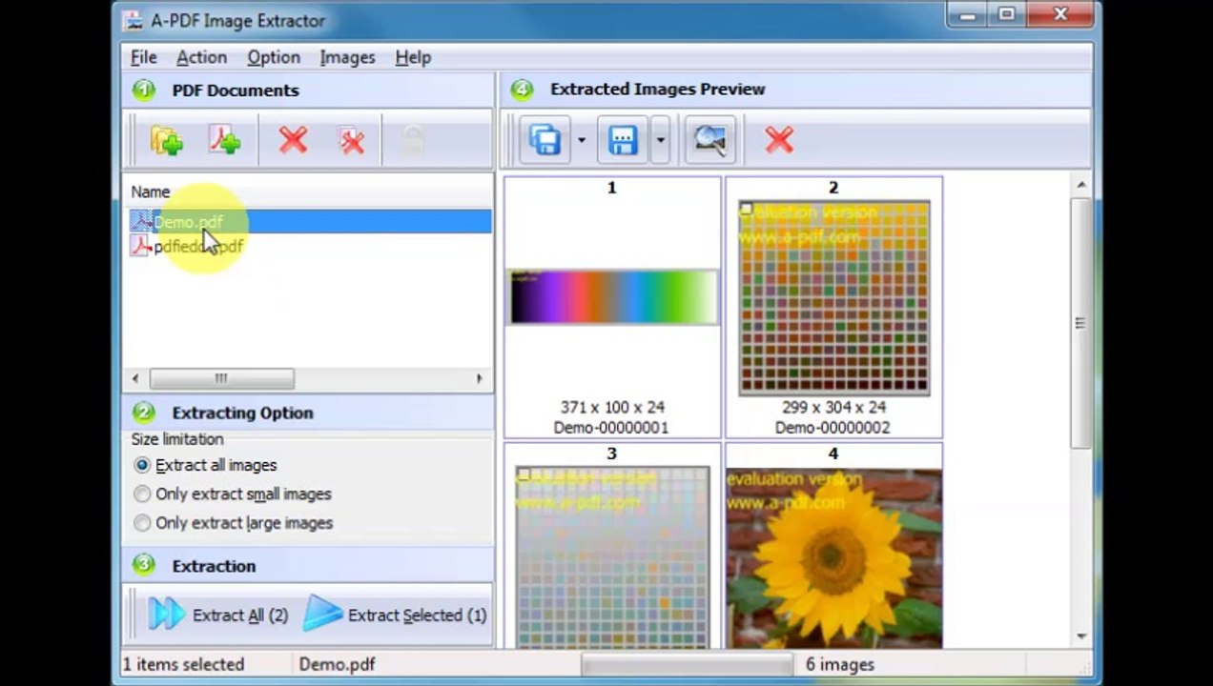Viewport: 1213px width, 686px height.
Task: Click the document list horizontal scrollbar thumb
Action: [221, 378]
